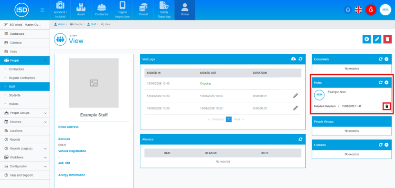Click the edit staff pencil button
Screen dimensions: 395x188
coord(377,39)
